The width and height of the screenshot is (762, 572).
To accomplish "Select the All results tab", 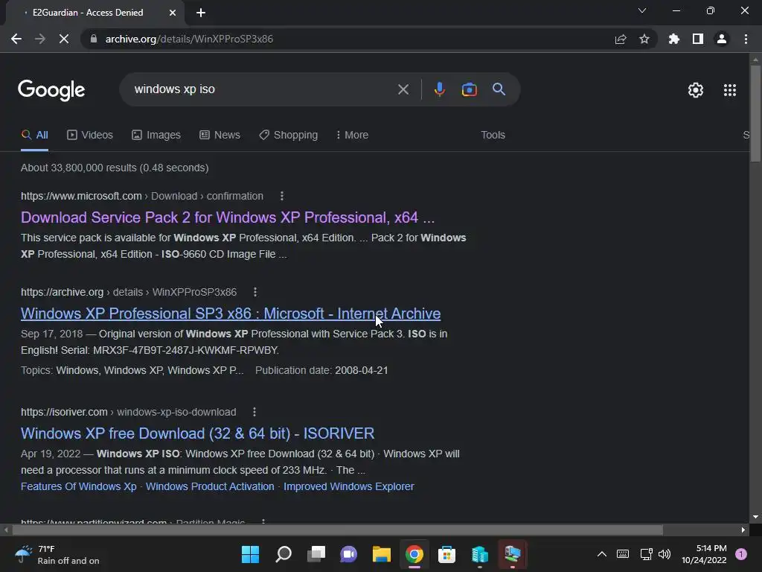I will coord(34,136).
